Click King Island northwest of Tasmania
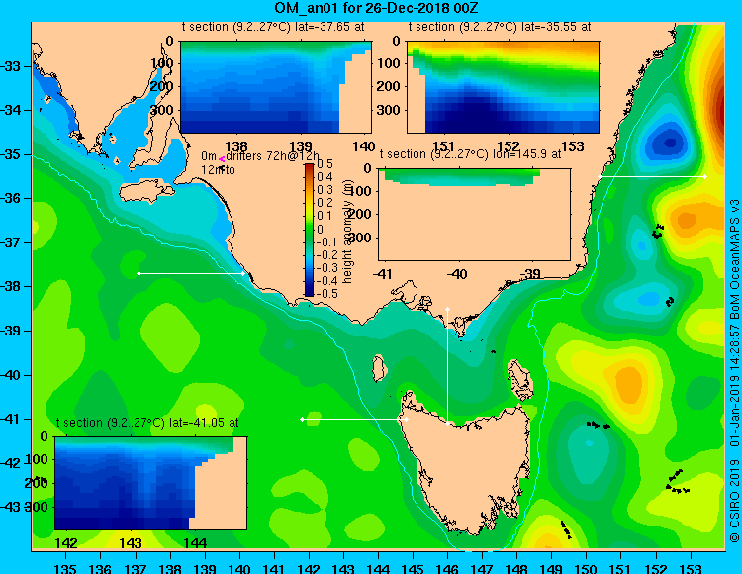This screenshot has height=574, width=742. (379, 368)
